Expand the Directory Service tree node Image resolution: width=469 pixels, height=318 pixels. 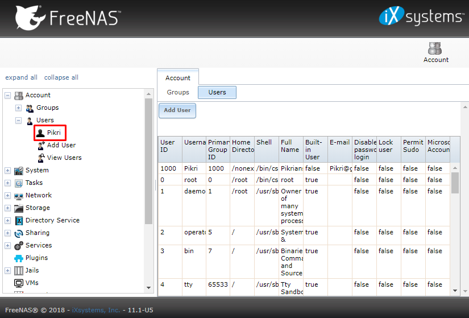(8, 220)
